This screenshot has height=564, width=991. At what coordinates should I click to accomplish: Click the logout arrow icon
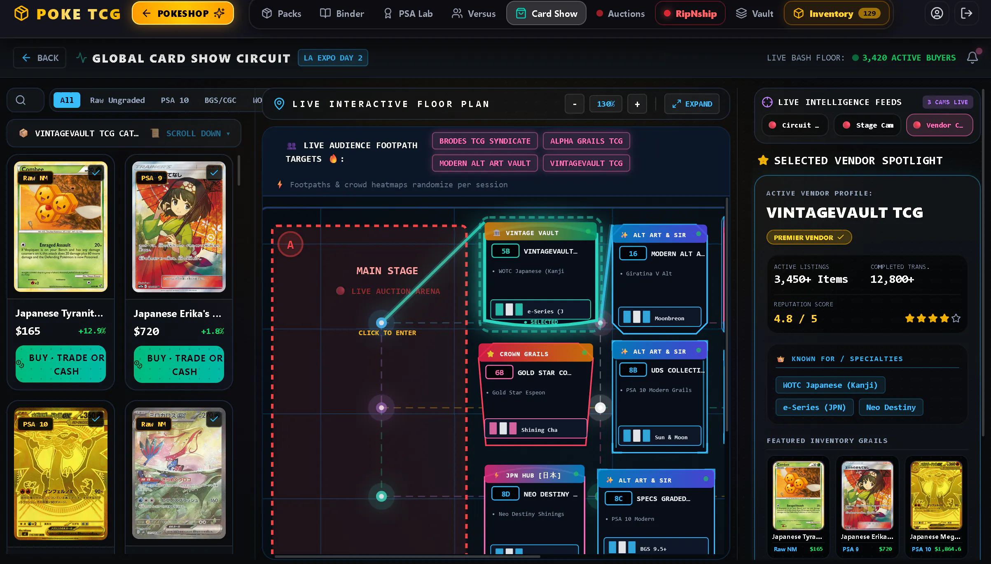coord(966,14)
